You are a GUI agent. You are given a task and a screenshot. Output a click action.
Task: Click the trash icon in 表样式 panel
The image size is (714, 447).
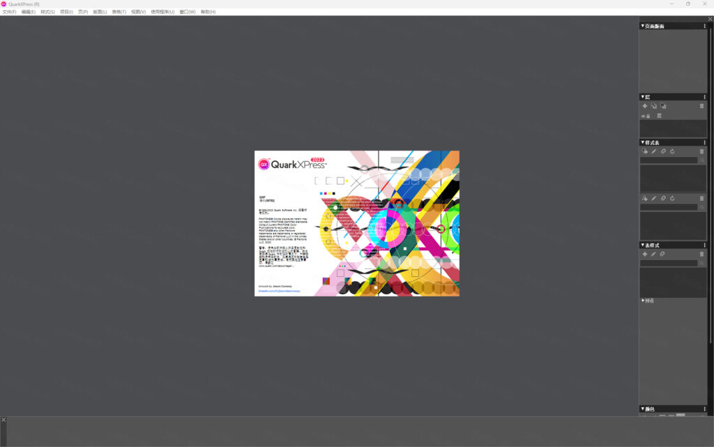click(x=701, y=254)
